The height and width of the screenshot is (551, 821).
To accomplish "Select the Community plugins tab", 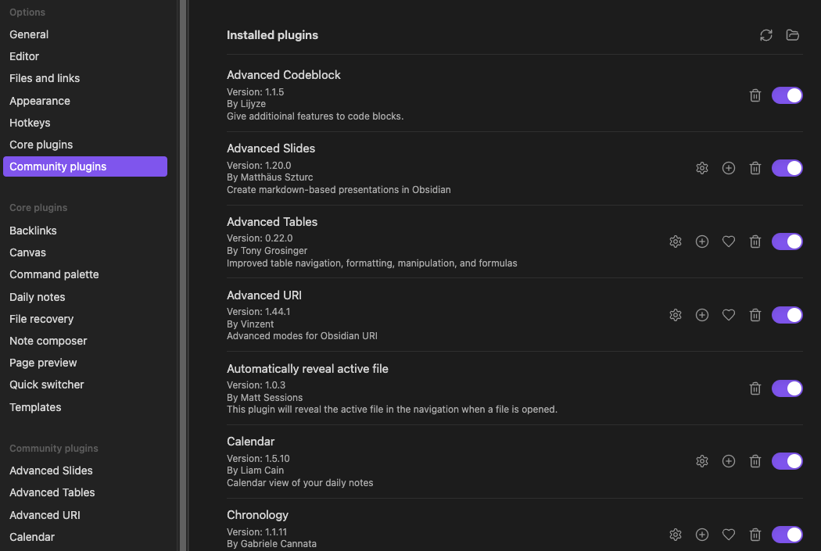I will tap(85, 166).
